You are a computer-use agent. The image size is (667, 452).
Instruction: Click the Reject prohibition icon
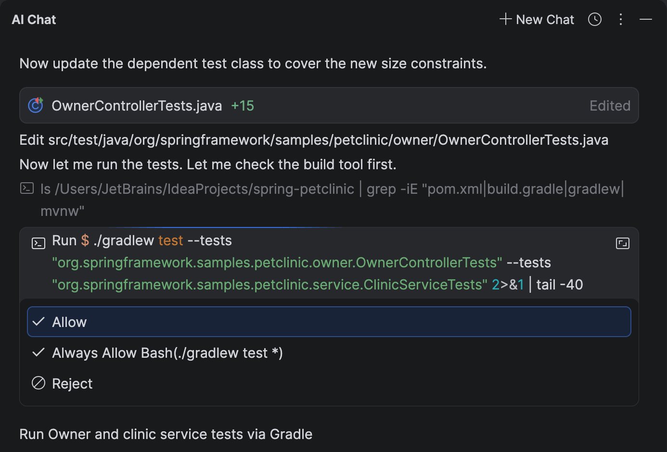pos(38,383)
